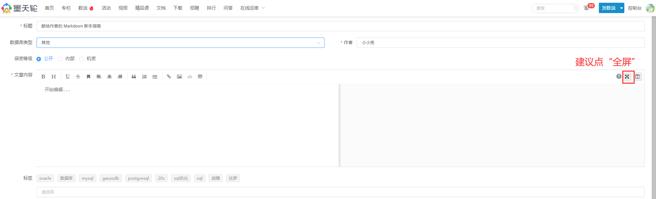Select 内部 confidentiality radio

click(x=60, y=59)
